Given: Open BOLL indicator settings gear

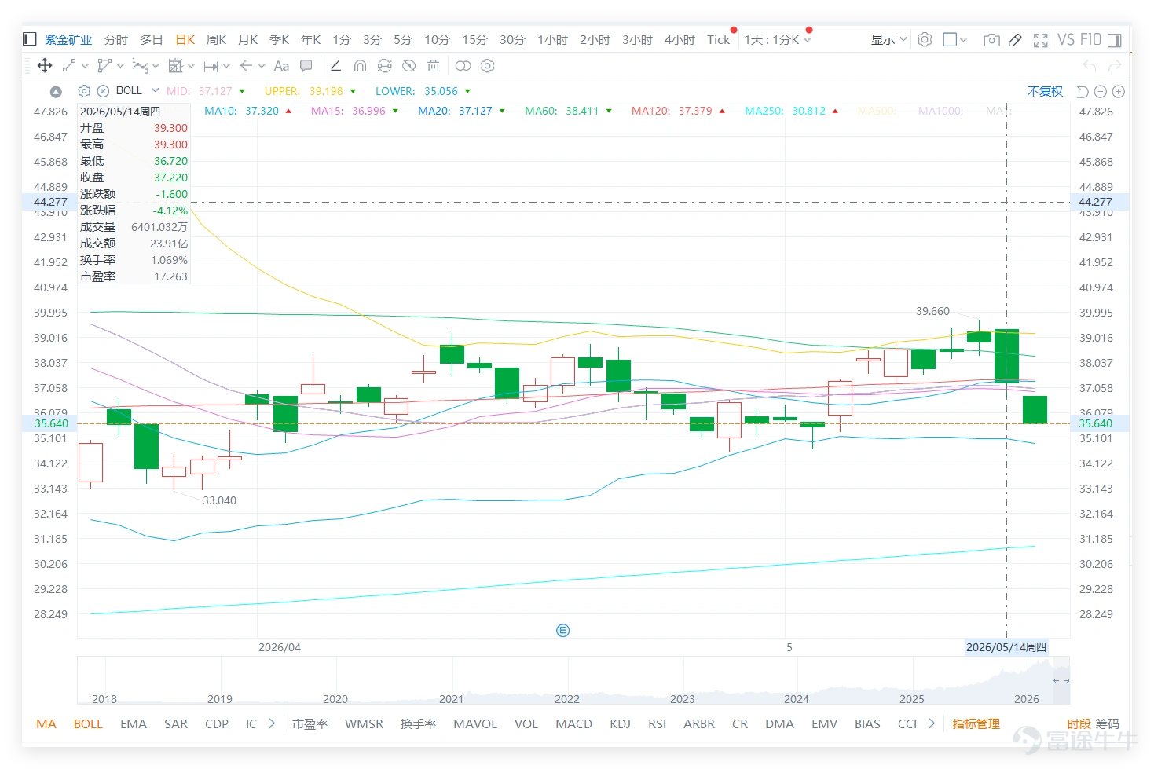Looking at the screenshot, I should point(84,91).
